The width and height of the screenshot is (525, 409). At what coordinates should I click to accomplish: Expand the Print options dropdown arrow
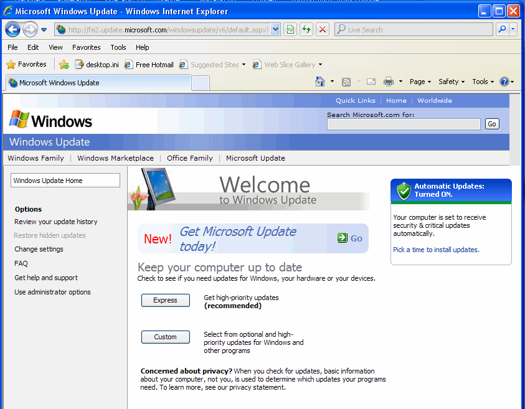point(401,82)
